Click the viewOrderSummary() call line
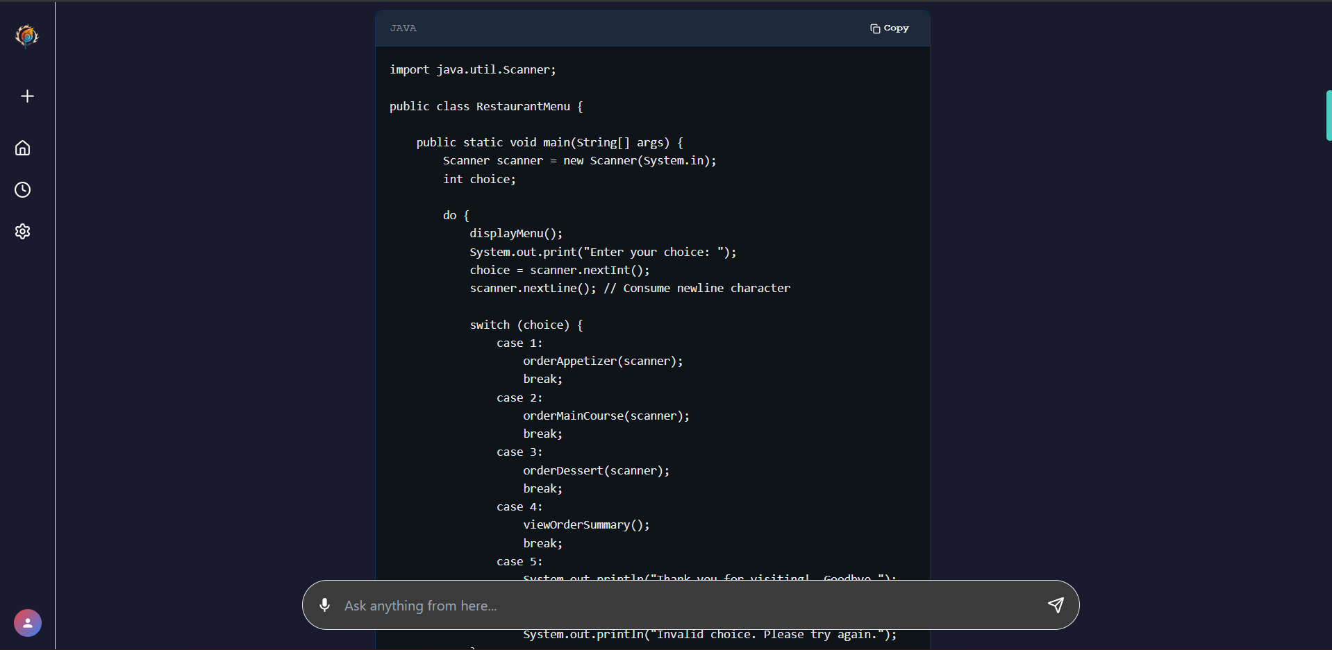This screenshot has width=1332, height=650. pyautogui.click(x=586, y=525)
